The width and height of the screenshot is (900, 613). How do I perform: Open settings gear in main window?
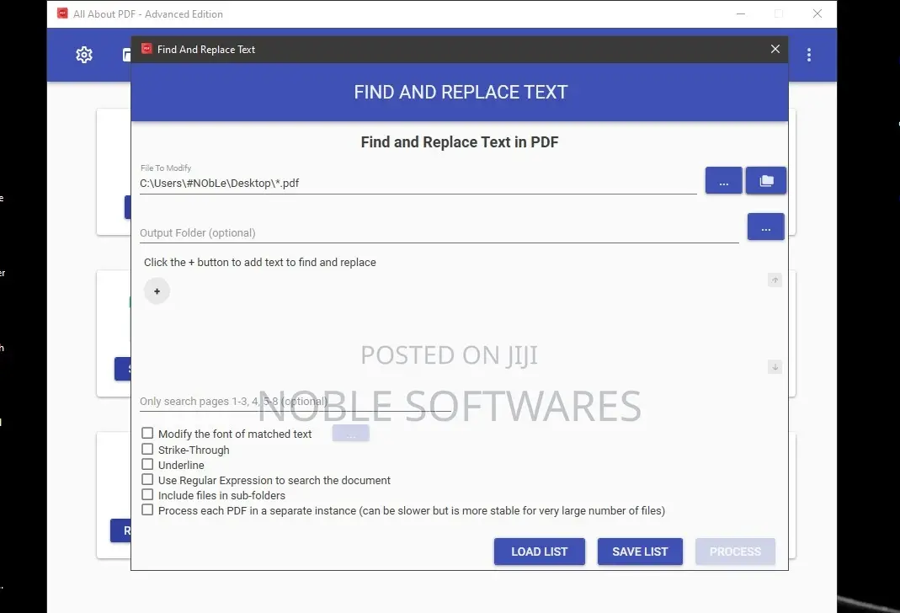point(84,55)
